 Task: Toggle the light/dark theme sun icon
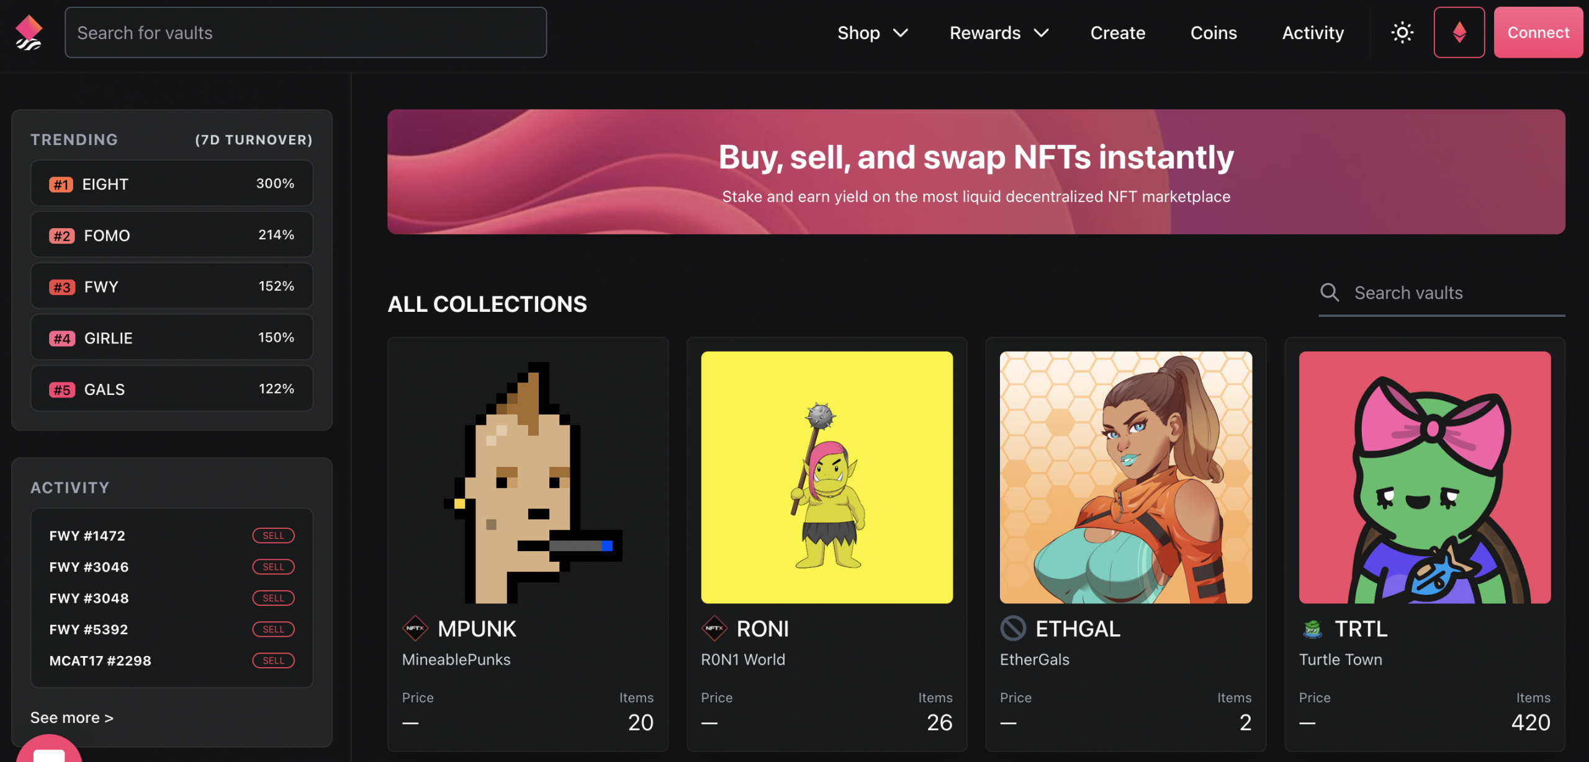(1402, 32)
